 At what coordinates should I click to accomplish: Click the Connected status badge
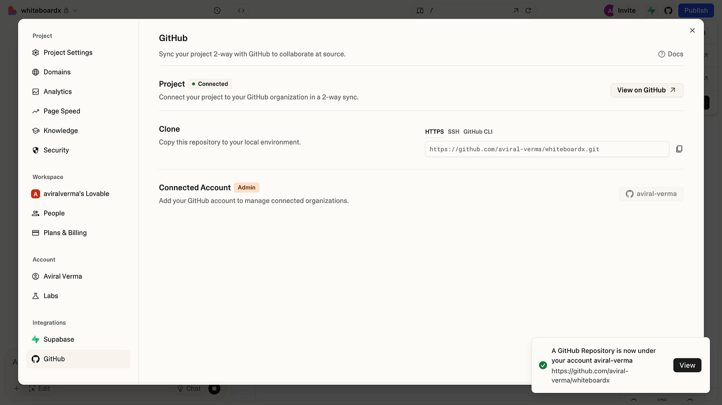tap(210, 84)
